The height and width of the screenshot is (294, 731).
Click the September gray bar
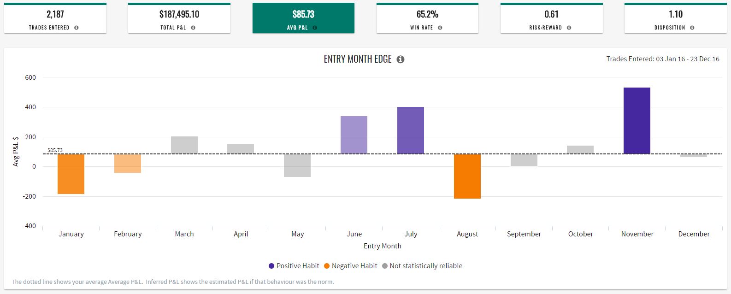[x=524, y=160]
